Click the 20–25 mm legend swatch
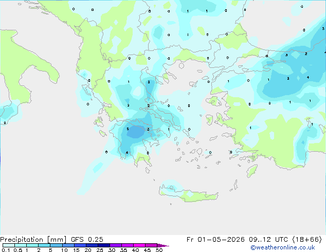This screenshot has width=326, height=252. tap(92, 245)
